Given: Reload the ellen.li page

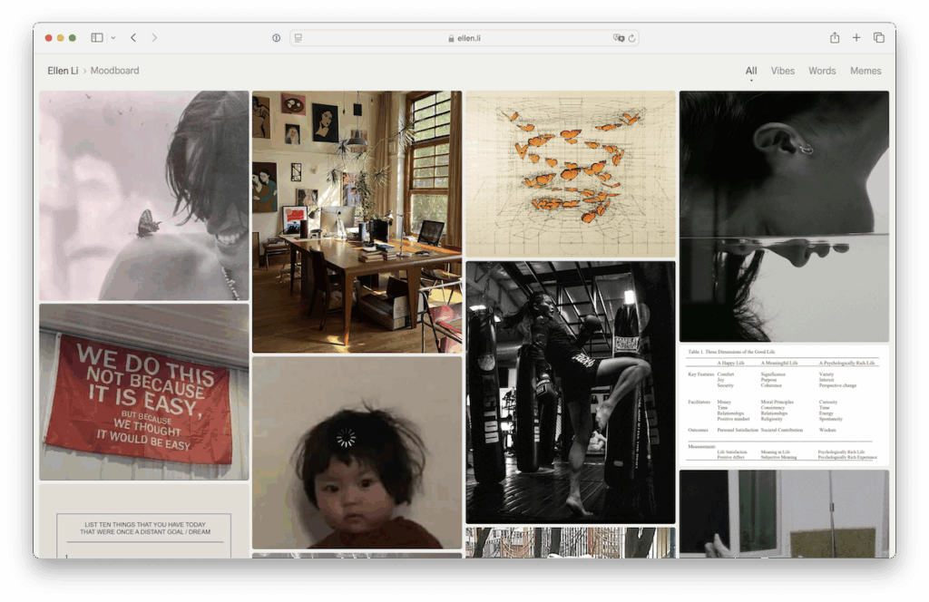Looking at the screenshot, I should pos(632,38).
